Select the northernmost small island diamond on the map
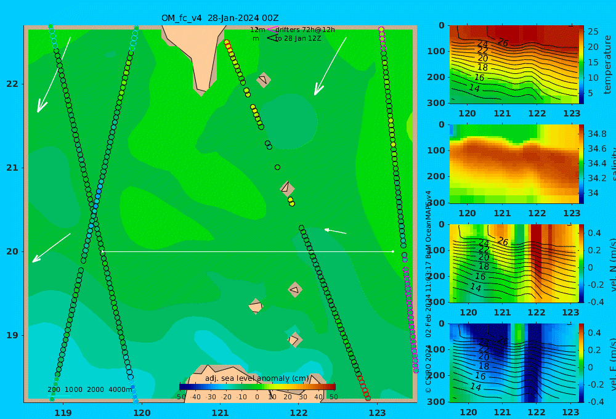Viewport: 616px width, 419px height. [x=264, y=79]
